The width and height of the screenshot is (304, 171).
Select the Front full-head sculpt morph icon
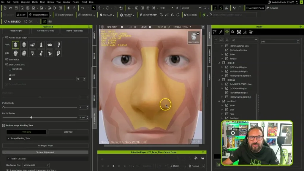[x=15, y=45]
